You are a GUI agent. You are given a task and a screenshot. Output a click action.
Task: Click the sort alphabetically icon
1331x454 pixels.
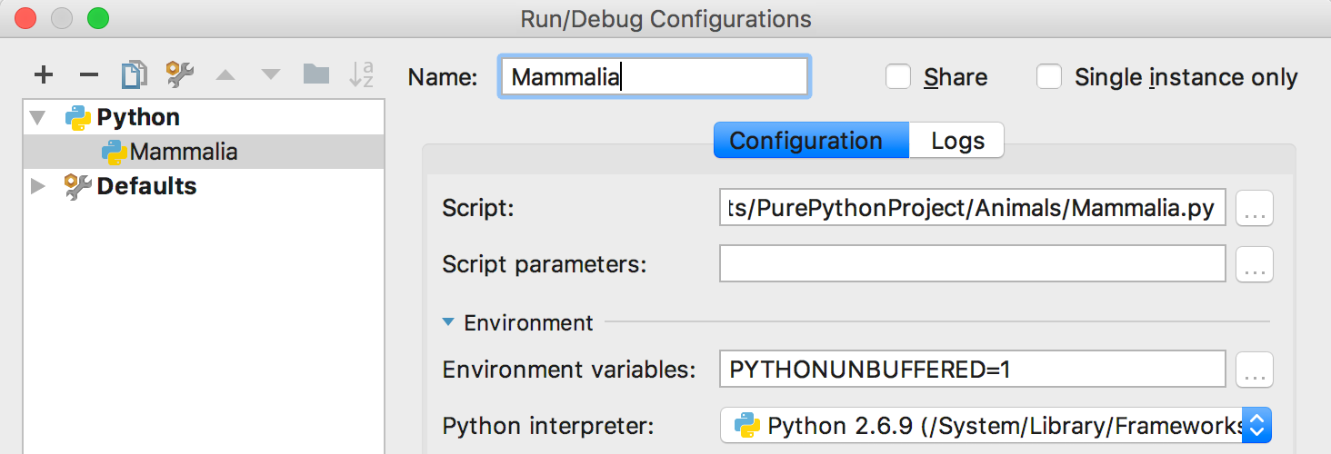361,75
